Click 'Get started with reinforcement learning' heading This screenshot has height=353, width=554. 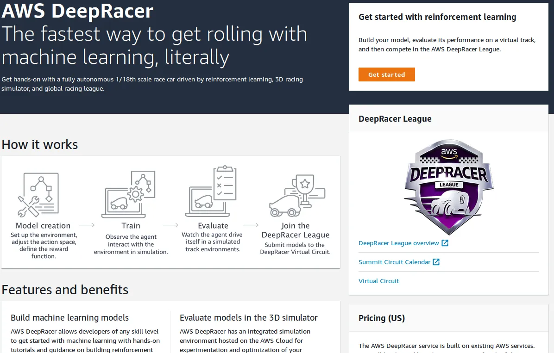pyautogui.click(x=437, y=17)
